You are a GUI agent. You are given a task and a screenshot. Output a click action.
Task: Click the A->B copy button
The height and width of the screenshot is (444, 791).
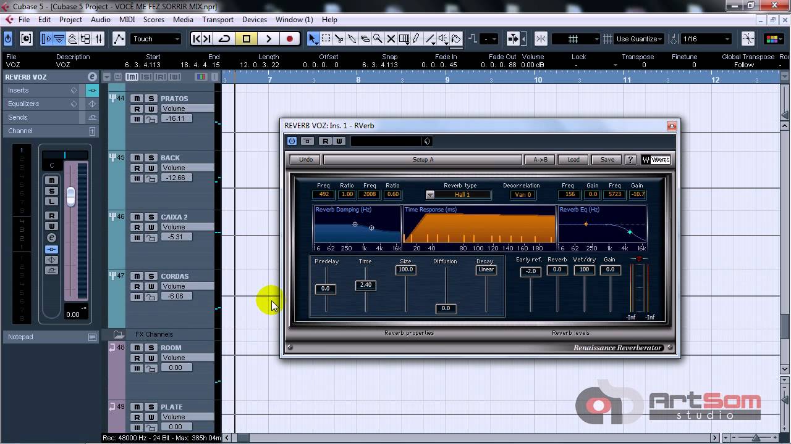tap(540, 160)
